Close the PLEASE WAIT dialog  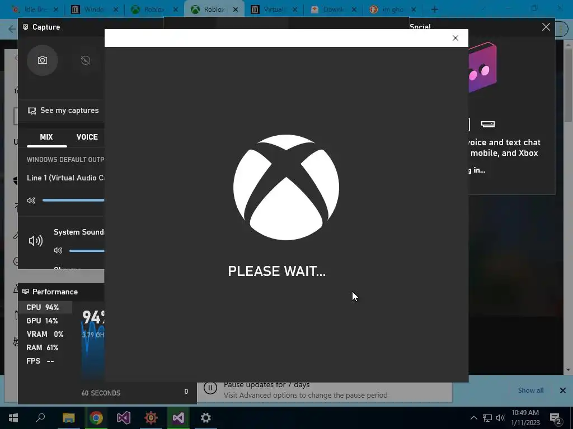pyautogui.click(x=455, y=38)
